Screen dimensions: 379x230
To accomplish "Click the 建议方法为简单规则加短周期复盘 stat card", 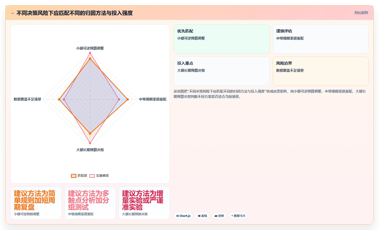I will click(x=36, y=203).
